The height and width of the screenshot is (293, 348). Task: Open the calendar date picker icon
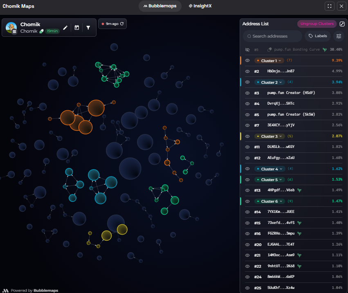pyautogui.click(x=77, y=28)
